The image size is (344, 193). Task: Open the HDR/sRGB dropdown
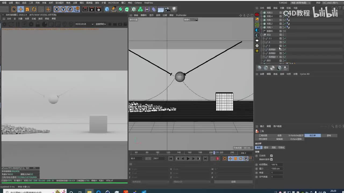point(84,24)
